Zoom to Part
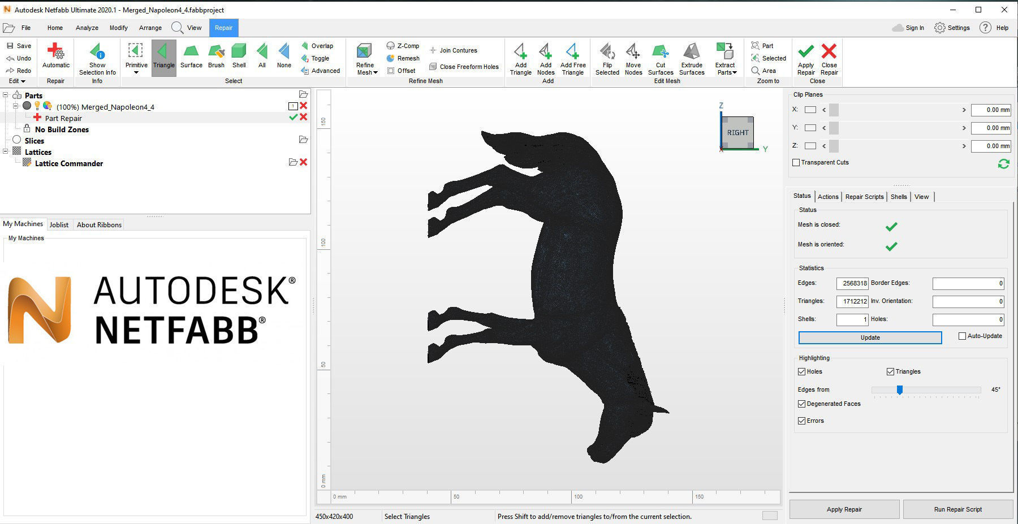This screenshot has height=524, width=1018. tap(762, 46)
